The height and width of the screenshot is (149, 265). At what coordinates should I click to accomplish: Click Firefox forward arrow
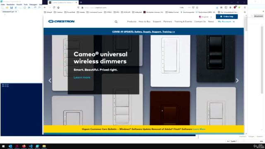click(50, 7)
